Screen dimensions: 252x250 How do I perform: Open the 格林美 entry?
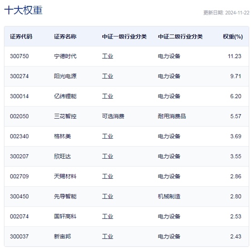(62, 136)
